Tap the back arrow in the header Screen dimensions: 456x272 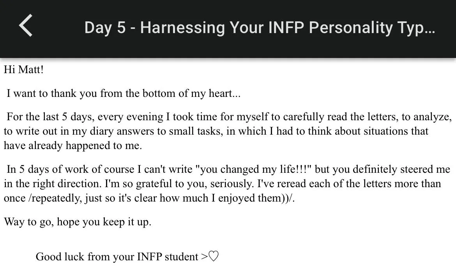point(26,26)
